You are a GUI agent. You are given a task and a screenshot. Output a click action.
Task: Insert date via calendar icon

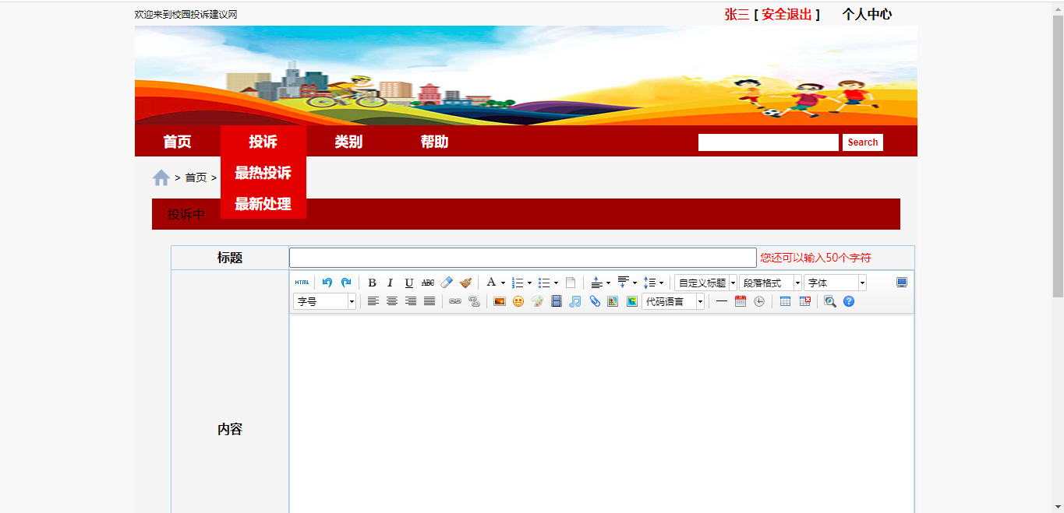[x=741, y=301]
